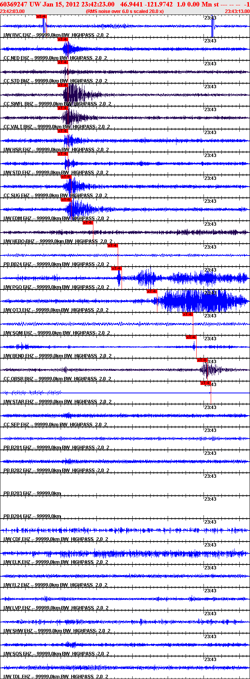Viewport: 250px width, 679px height.
Task: Click the red pick flag on the UW HSR trace
Action: pos(63,131)
